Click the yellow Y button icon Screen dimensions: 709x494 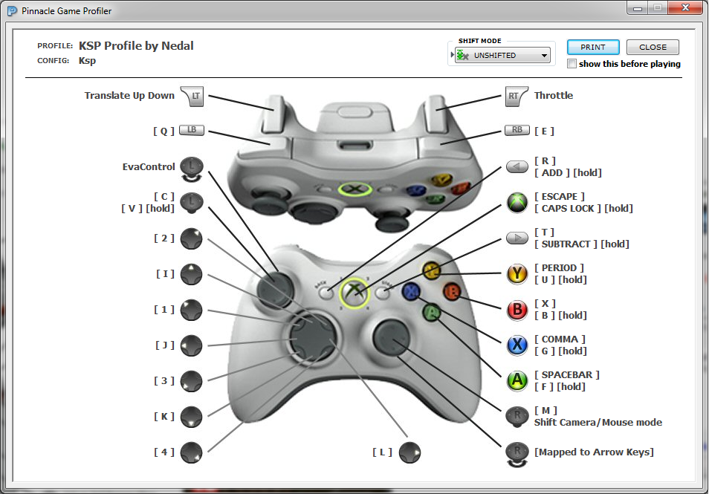[x=517, y=274]
